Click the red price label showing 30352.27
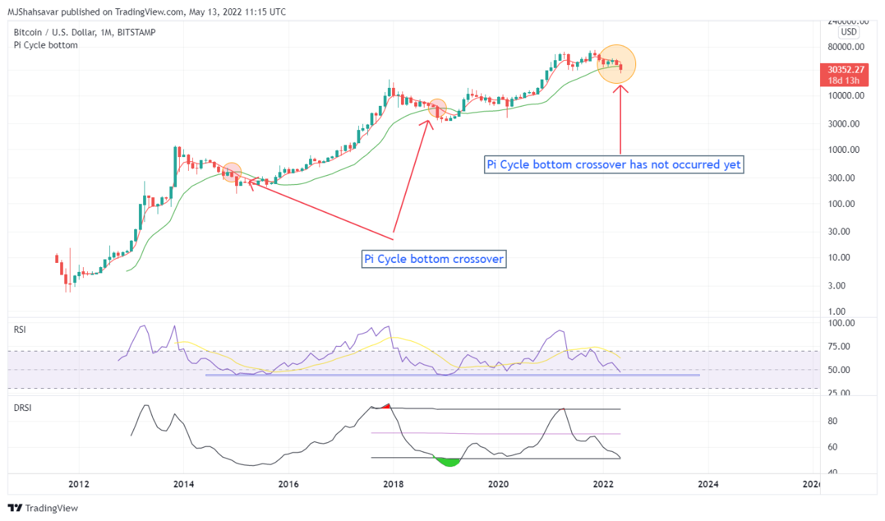The image size is (885, 521). tap(844, 70)
